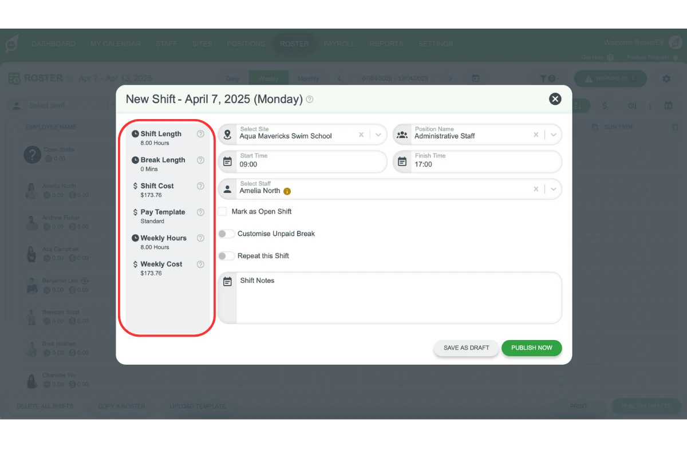Click the Start Time calendar icon
This screenshot has width=687, height=458.
(x=227, y=161)
